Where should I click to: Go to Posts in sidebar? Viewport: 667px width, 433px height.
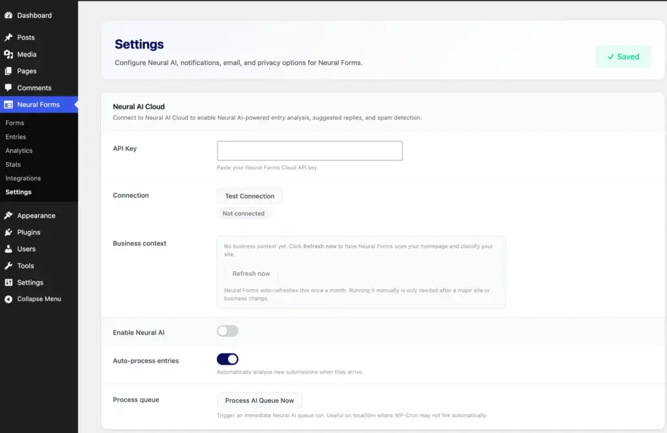(x=26, y=37)
